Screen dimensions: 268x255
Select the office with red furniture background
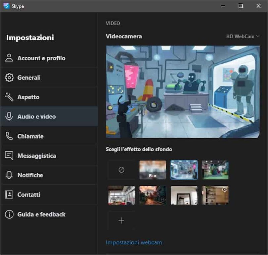(x=122, y=195)
